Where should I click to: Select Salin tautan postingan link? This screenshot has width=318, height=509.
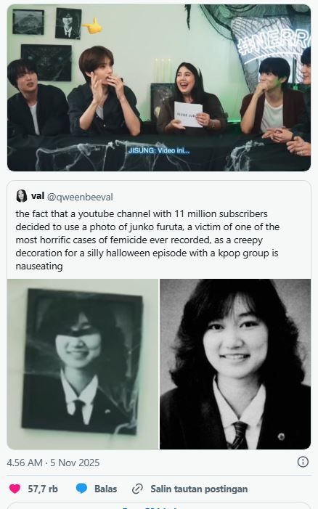click(199, 489)
